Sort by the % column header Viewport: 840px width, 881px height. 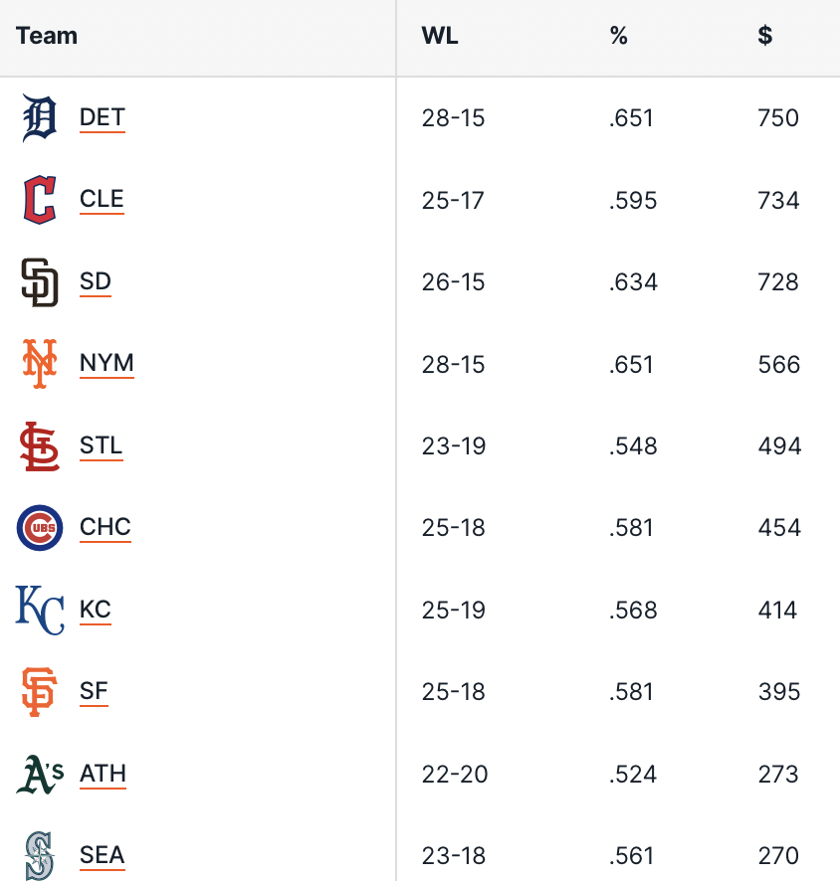point(619,37)
